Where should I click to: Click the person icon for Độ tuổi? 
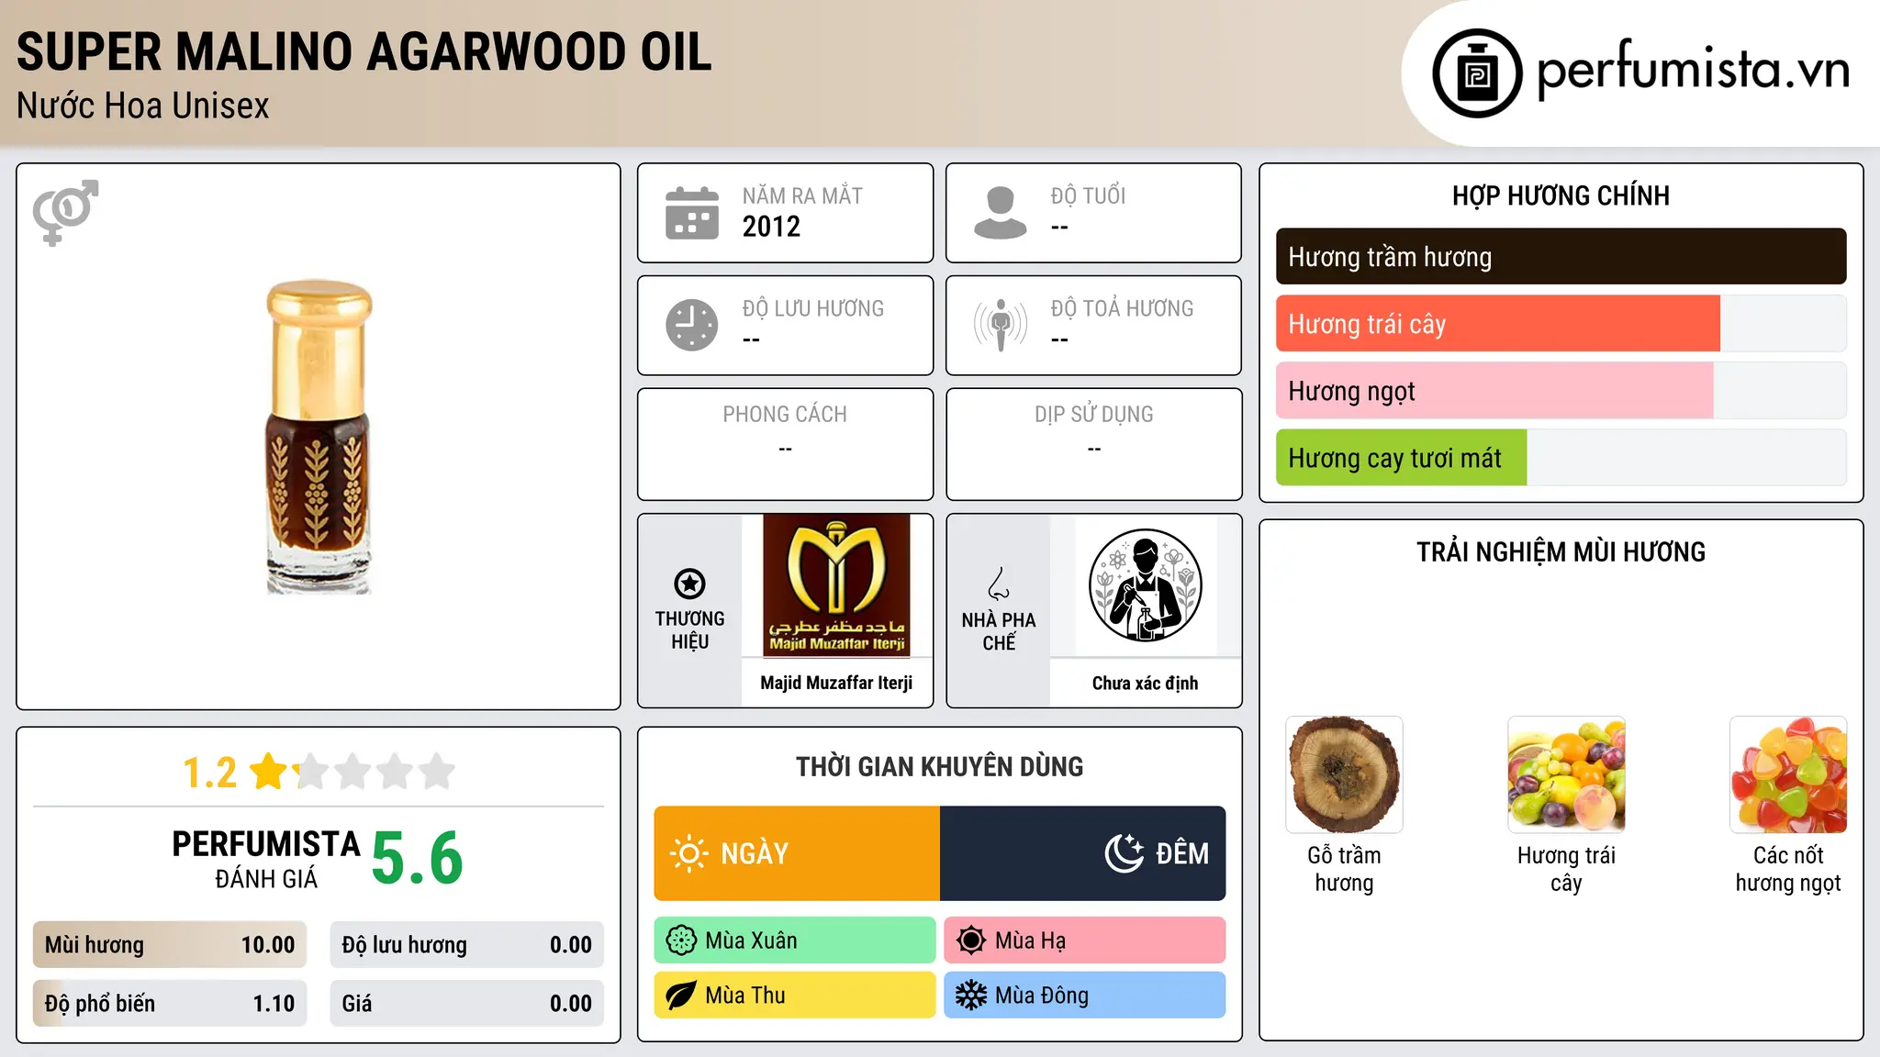tap(1000, 213)
